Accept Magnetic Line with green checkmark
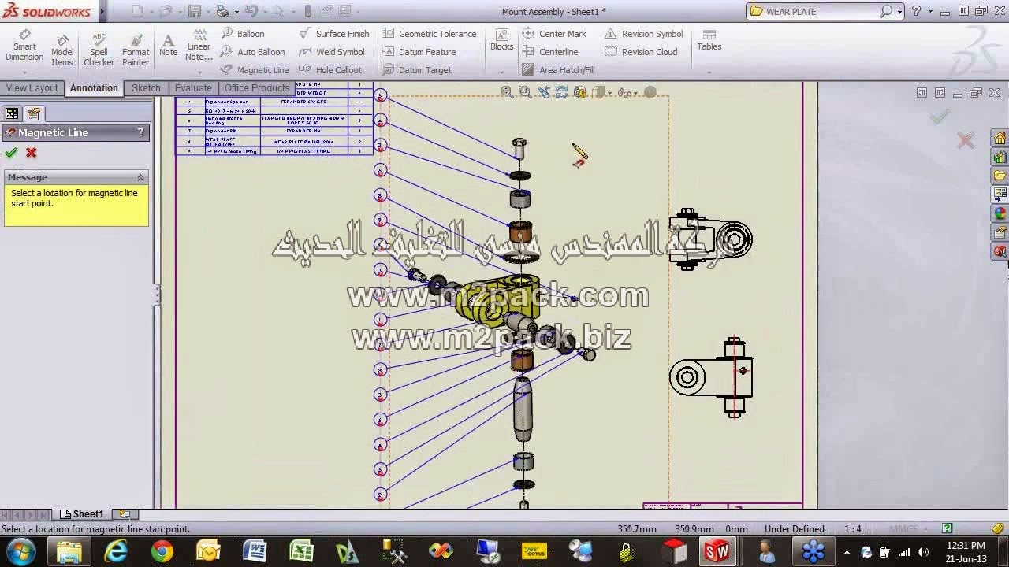Image resolution: width=1009 pixels, height=567 pixels. [x=11, y=153]
